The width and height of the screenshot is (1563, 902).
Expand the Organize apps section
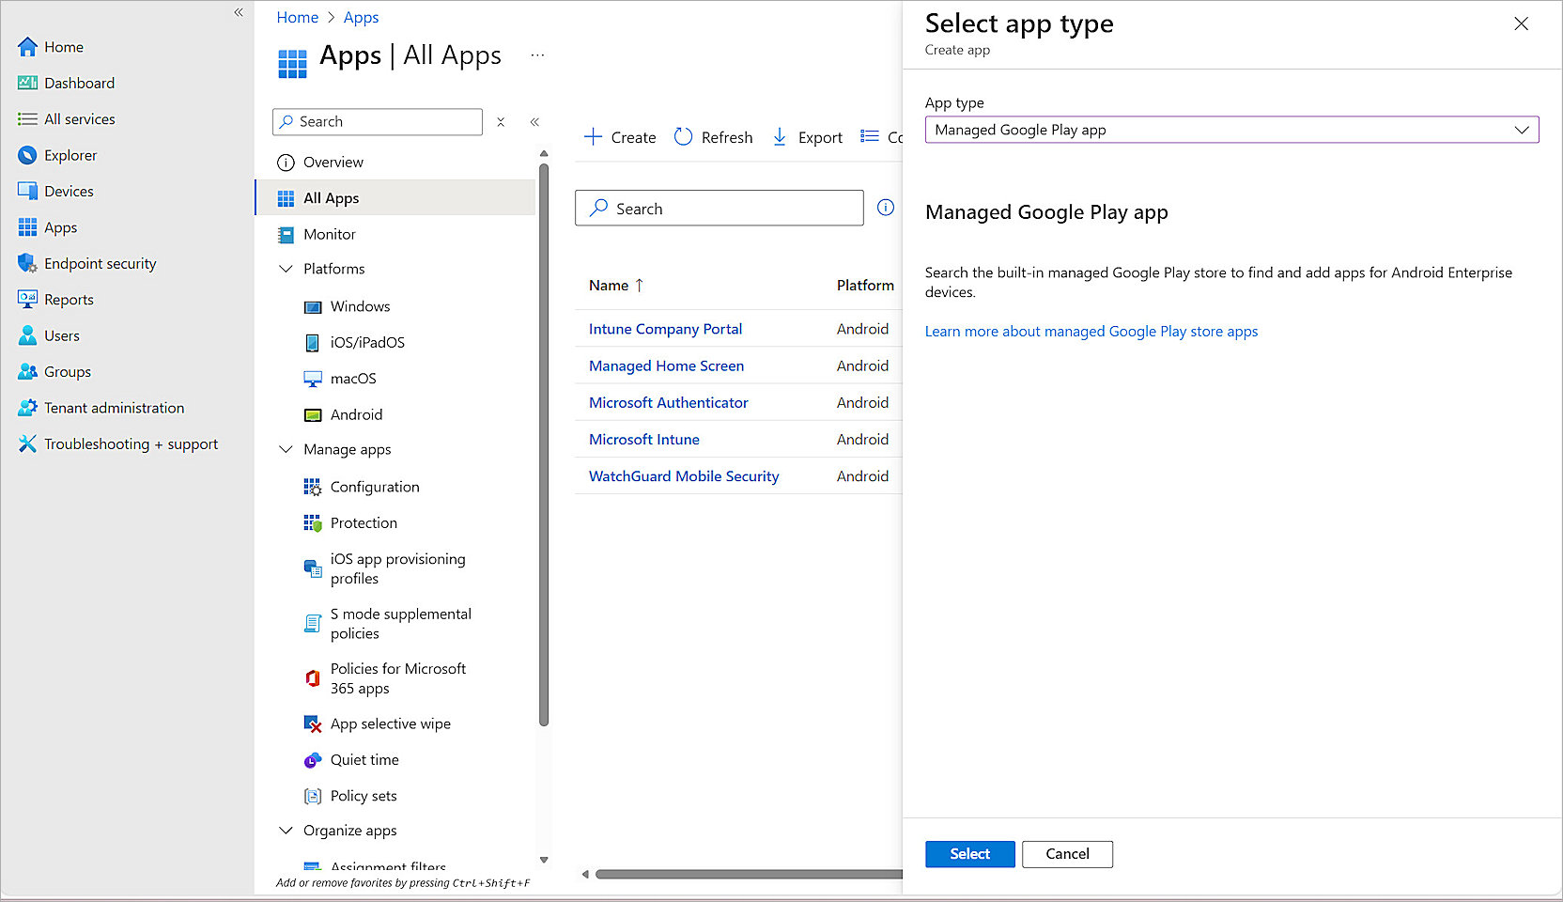click(x=286, y=830)
